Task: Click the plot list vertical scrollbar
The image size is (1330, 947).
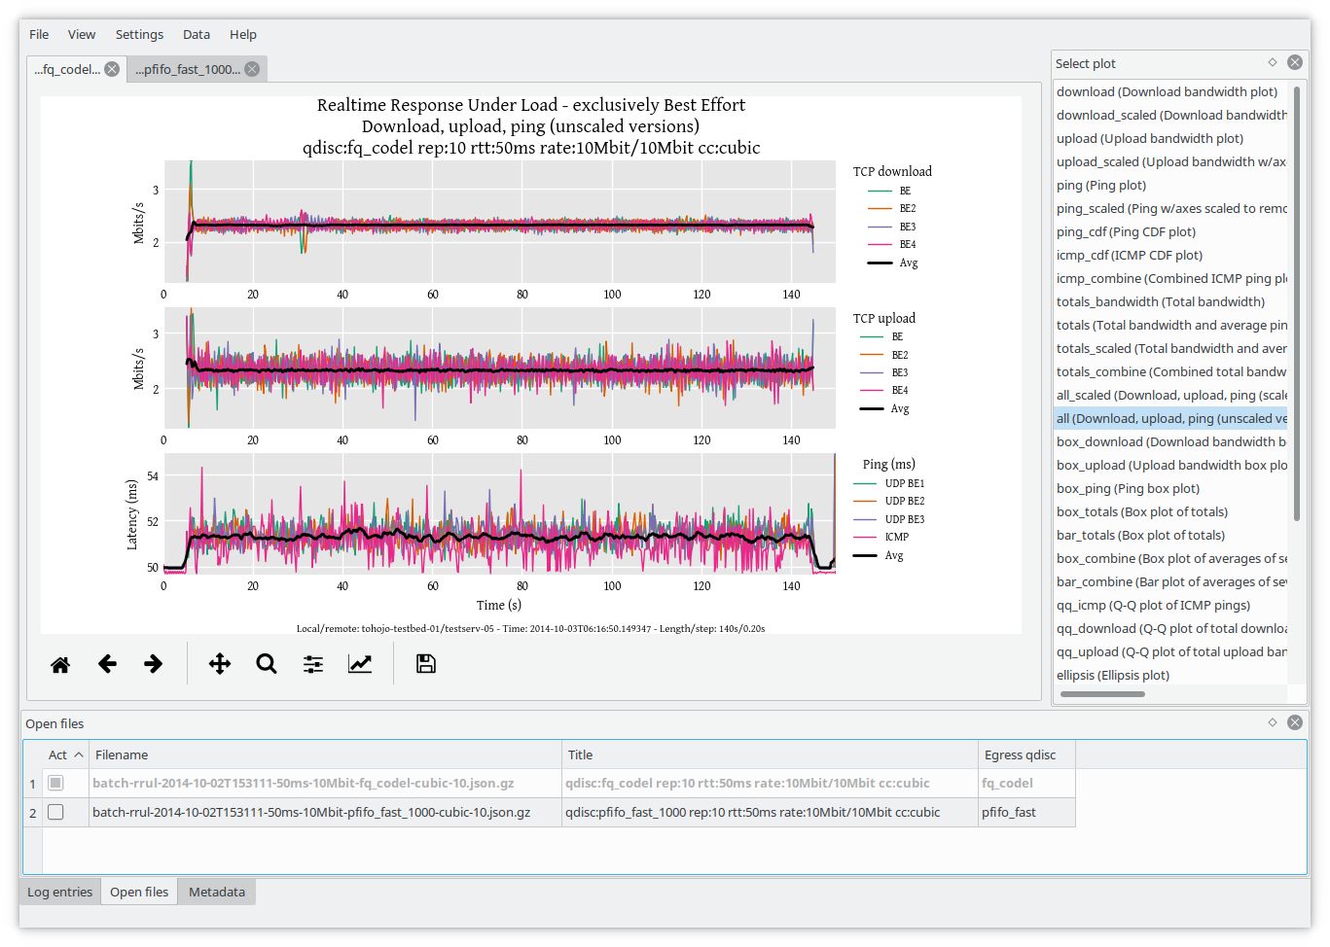Action: point(1296,301)
